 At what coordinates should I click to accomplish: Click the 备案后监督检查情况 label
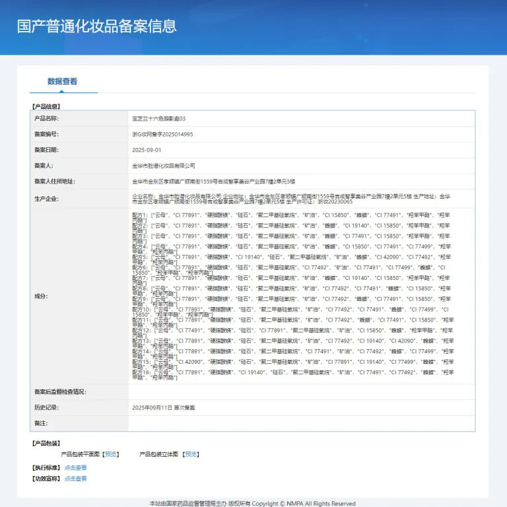click(60, 392)
